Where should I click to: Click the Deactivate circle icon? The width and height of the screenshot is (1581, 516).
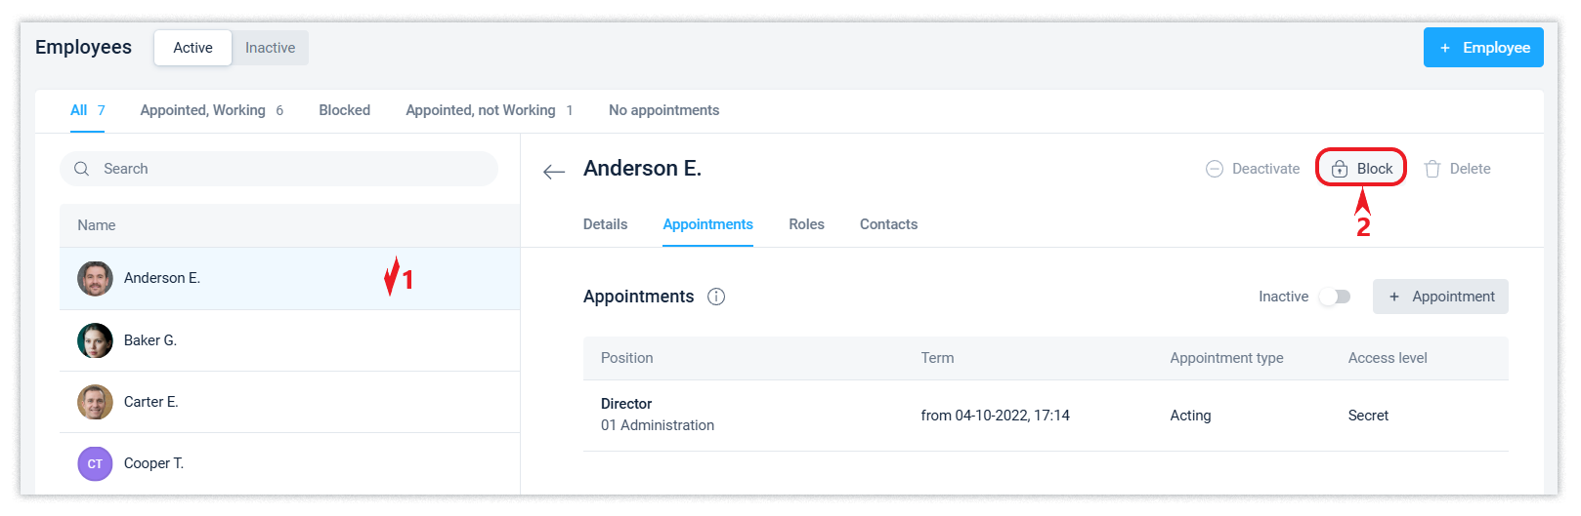[x=1215, y=169]
